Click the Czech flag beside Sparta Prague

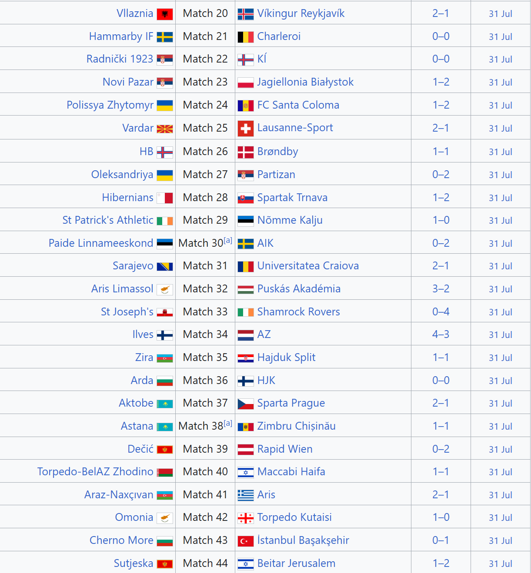(x=246, y=404)
